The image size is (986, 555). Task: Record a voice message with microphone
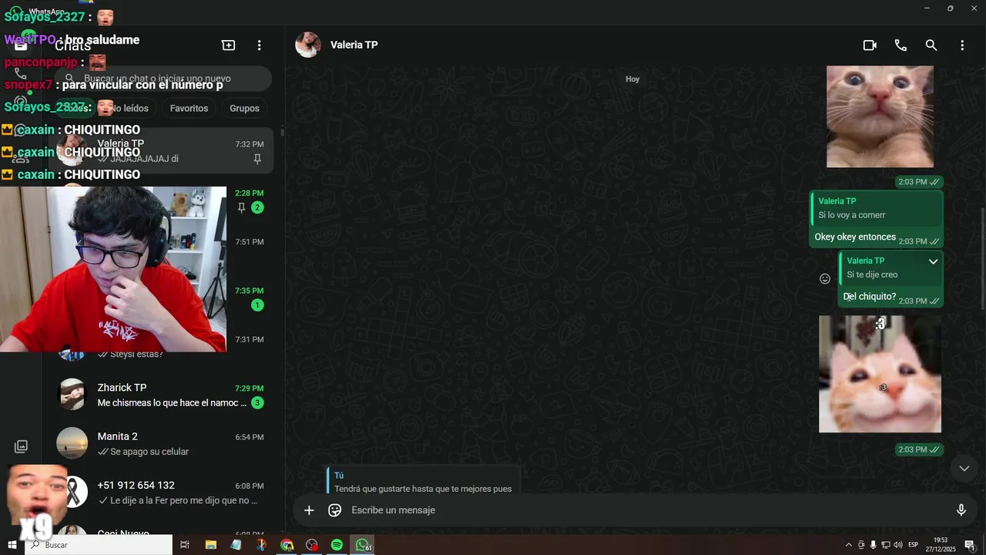click(961, 510)
